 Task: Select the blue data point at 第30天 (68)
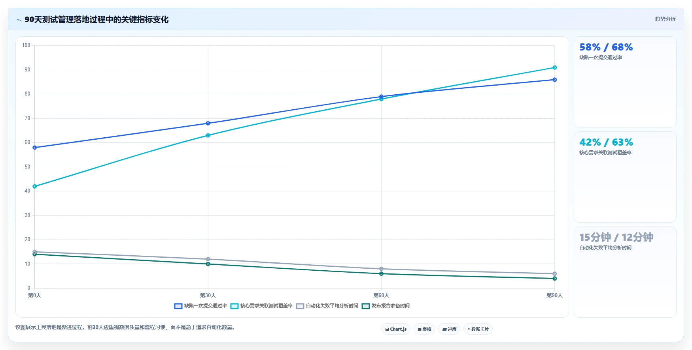[208, 124]
